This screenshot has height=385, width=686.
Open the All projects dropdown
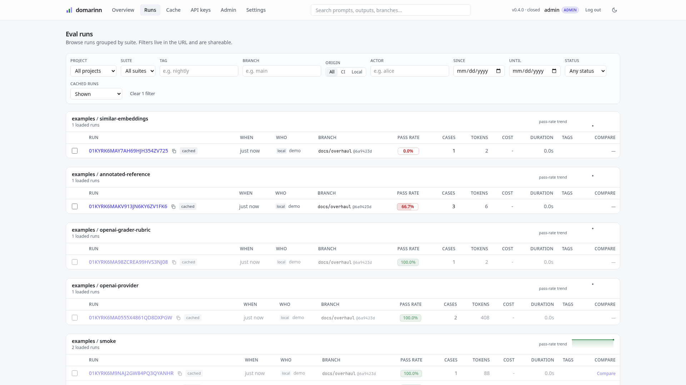click(x=93, y=71)
